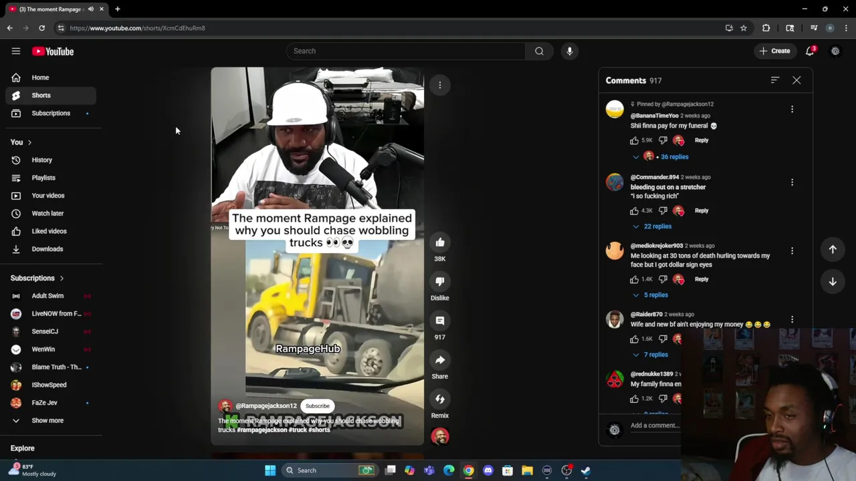Open the weather widget on the taskbar
Image resolution: width=856 pixels, height=481 pixels.
pos(33,470)
